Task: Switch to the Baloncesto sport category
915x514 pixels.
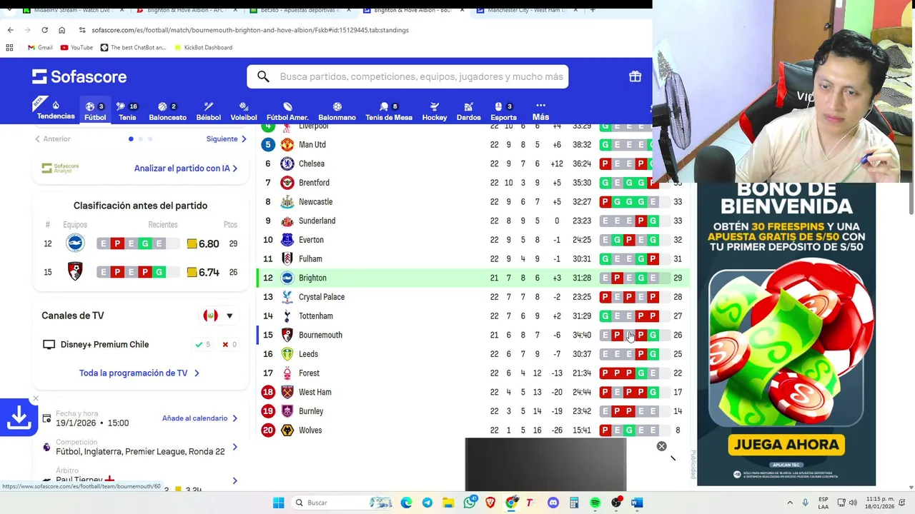Action: [167, 111]
